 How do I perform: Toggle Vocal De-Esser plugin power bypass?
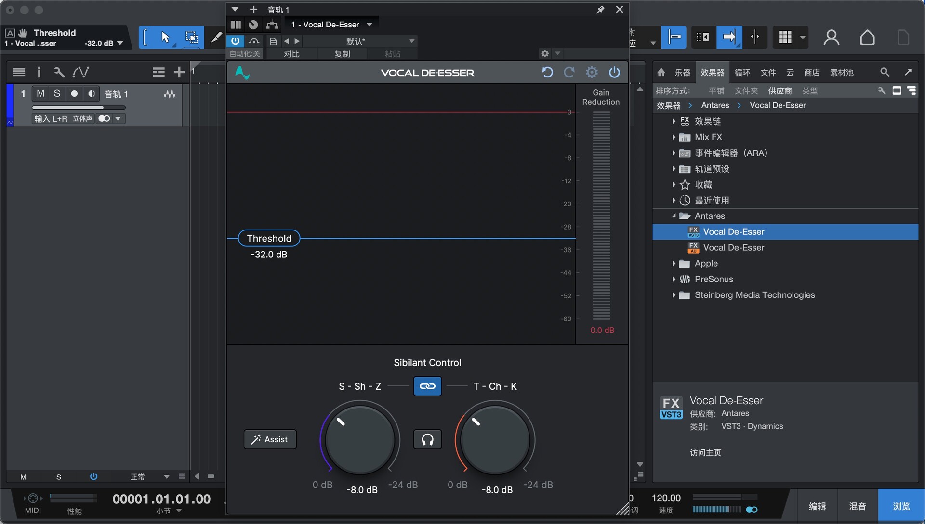tap(614, 73)
